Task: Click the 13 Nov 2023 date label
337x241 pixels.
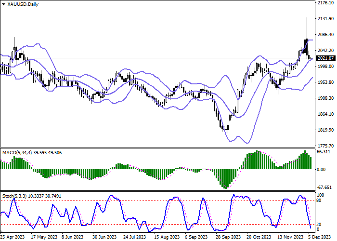Action: 290,237
